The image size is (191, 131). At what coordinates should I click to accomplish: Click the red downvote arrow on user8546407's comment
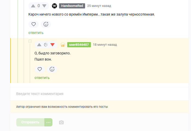52,45
